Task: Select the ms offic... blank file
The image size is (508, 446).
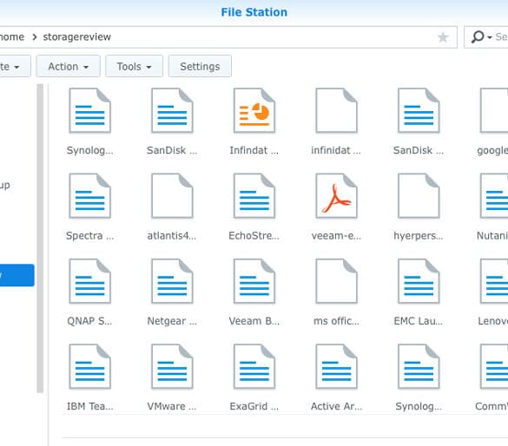Action: [x=337, y=281]
